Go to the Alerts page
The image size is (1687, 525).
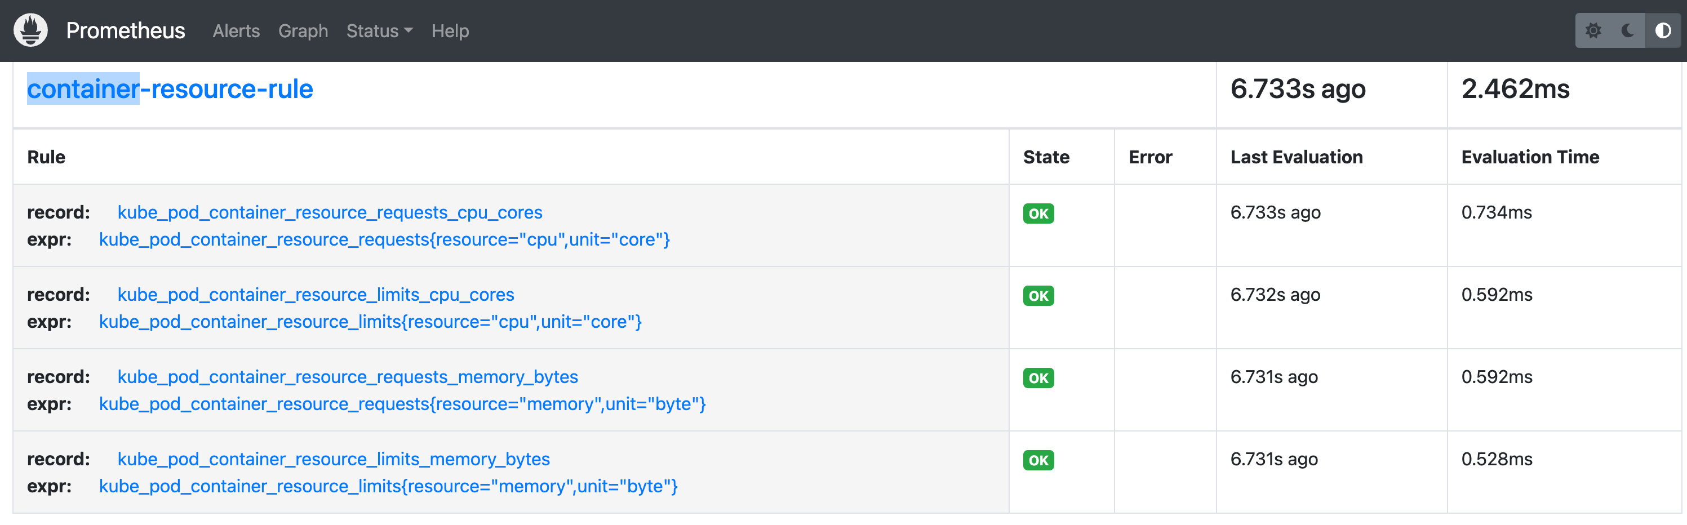(x=236, y=31)
